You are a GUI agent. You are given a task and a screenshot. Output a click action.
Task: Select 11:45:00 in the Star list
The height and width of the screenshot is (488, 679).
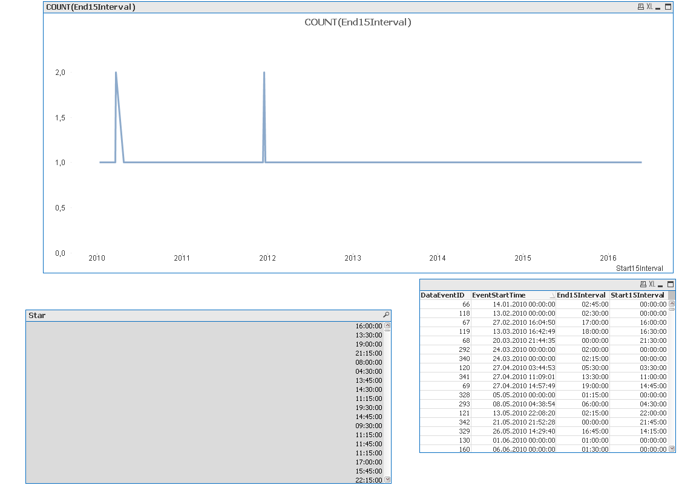pyautogui.click(x=205, y=444)
